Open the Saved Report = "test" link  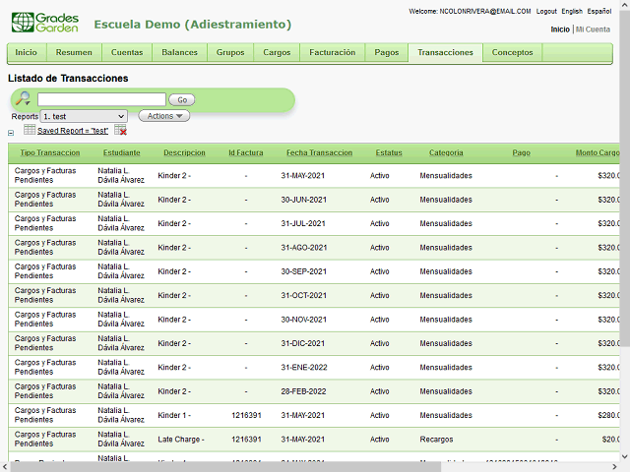tap(73, 131)
